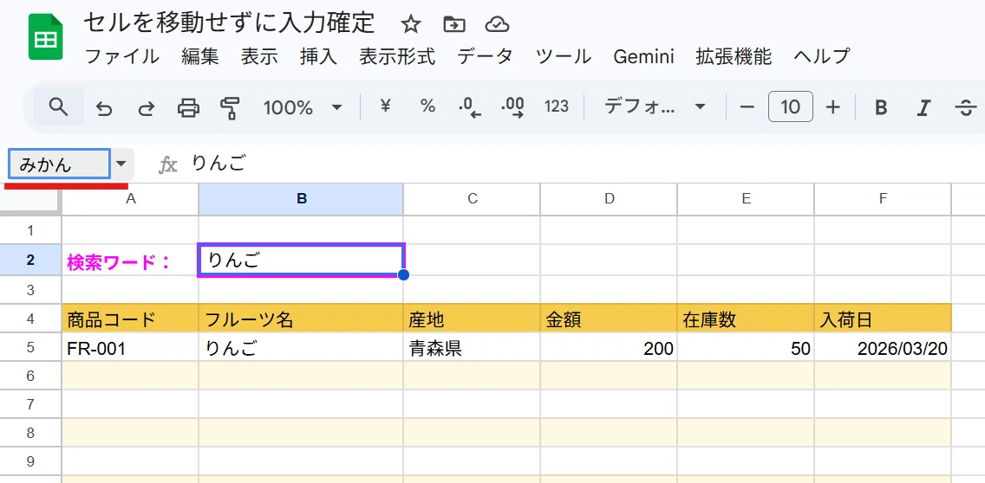
Task: Click the document title セルを移動せずに入力確定
Action: coord(229,23)
